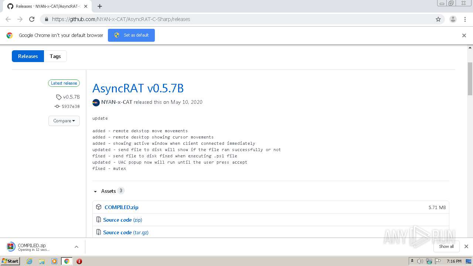
Task: Click file icon next to Source code (tar.gz)
Action: point(99,232)
